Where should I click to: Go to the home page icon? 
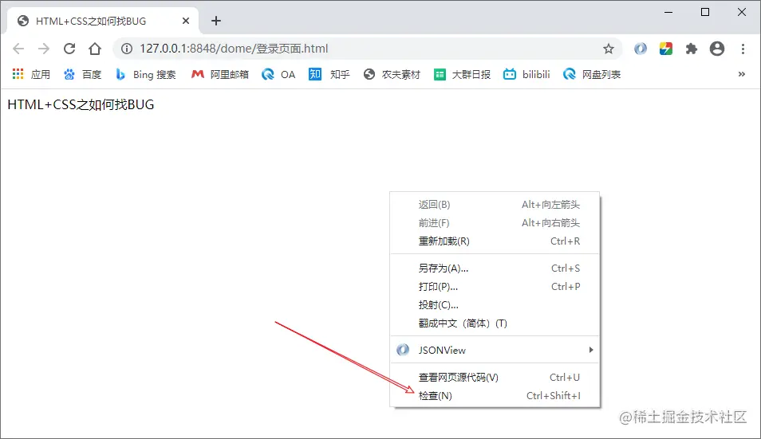pyautogui.click(x=95, y=49)
